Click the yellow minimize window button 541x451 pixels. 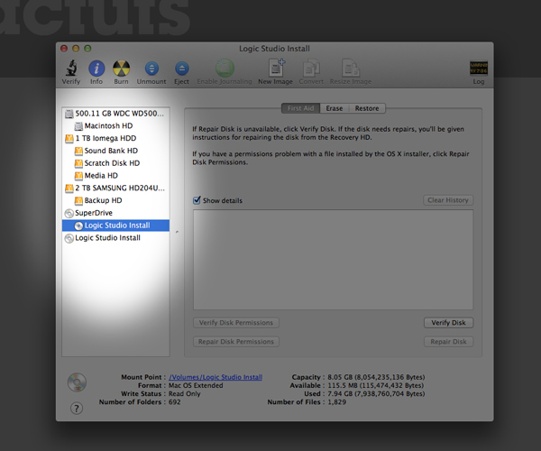pos(76,49)
